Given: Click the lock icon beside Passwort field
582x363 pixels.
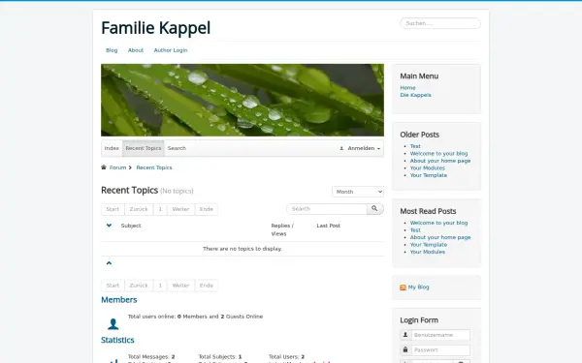Looking at the screenshot, I should [x=405, y=349].
